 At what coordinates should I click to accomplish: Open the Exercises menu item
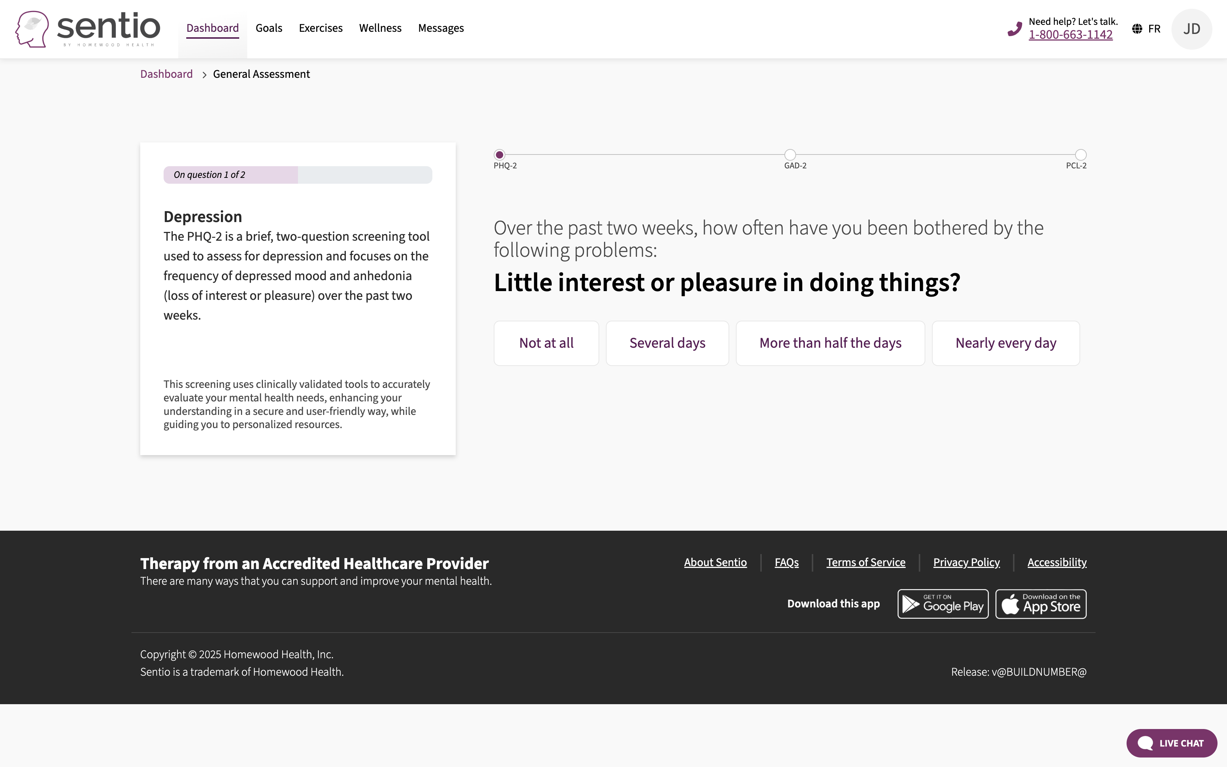320,28
